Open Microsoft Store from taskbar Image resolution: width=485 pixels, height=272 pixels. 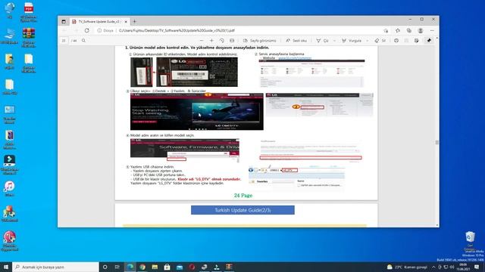point(167,267)
